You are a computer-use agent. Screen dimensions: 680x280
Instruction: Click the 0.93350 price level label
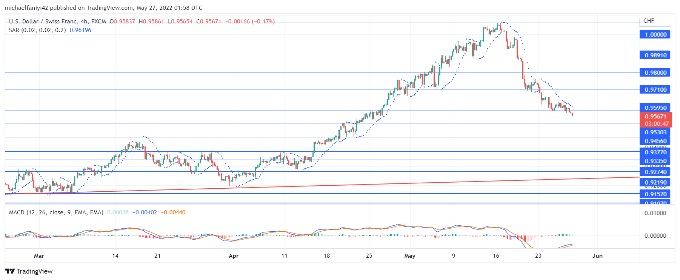click(x=655, y=161)
